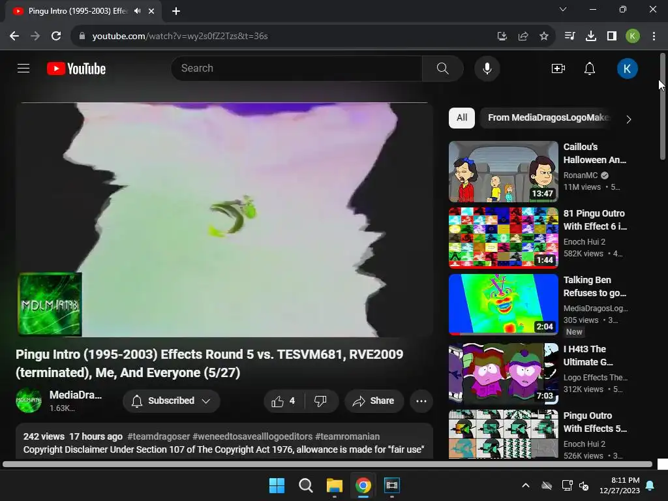Click the search magnifier button
Viewport: 668px width, 501px height.
(443, 68)
